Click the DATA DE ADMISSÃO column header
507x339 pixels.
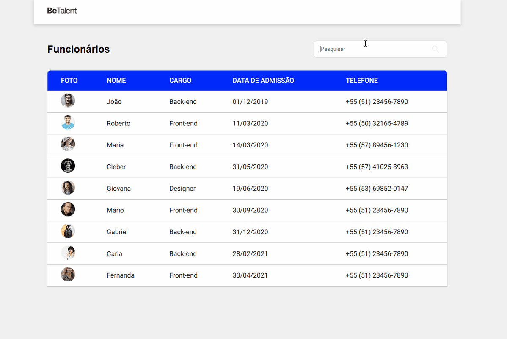coord(263,80)
